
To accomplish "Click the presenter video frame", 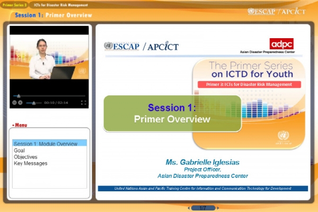I will (49, 57).
